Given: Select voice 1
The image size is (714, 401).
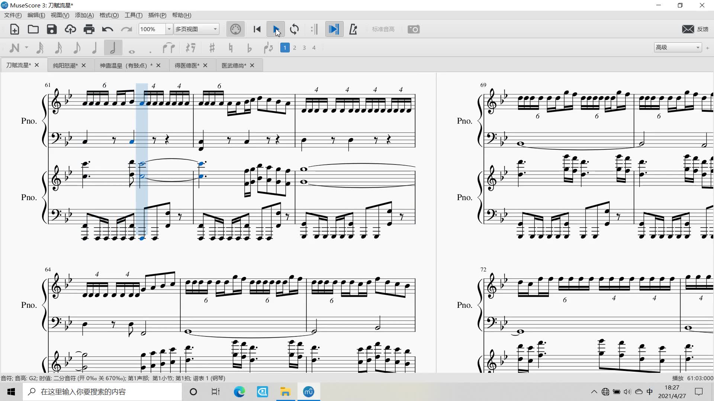Looking at the screenshot, I should coord(285,48).
